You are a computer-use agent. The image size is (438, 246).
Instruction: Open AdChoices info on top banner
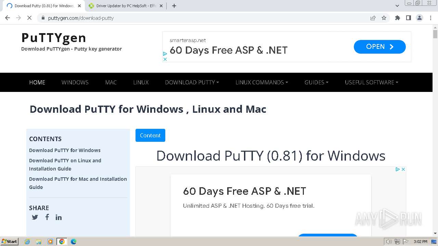point(165,54)
